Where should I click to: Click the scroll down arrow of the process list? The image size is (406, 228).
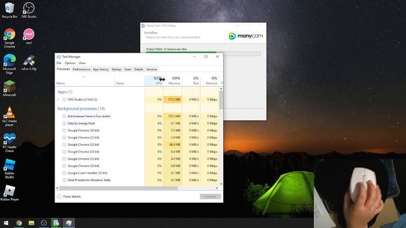coord(221,184)
